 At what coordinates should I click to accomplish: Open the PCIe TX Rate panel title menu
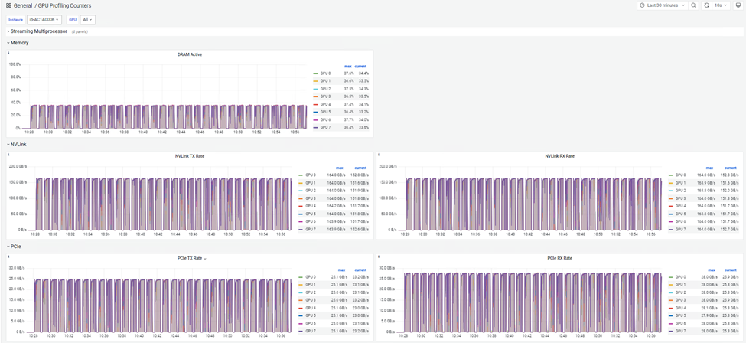pos(191,258)
